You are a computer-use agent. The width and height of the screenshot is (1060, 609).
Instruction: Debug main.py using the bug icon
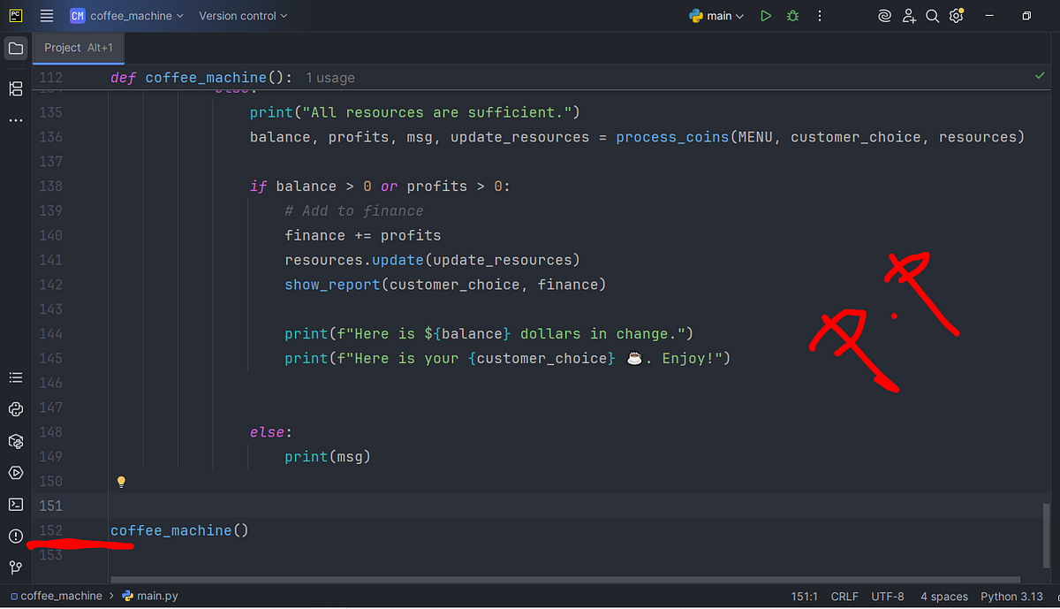792,16
